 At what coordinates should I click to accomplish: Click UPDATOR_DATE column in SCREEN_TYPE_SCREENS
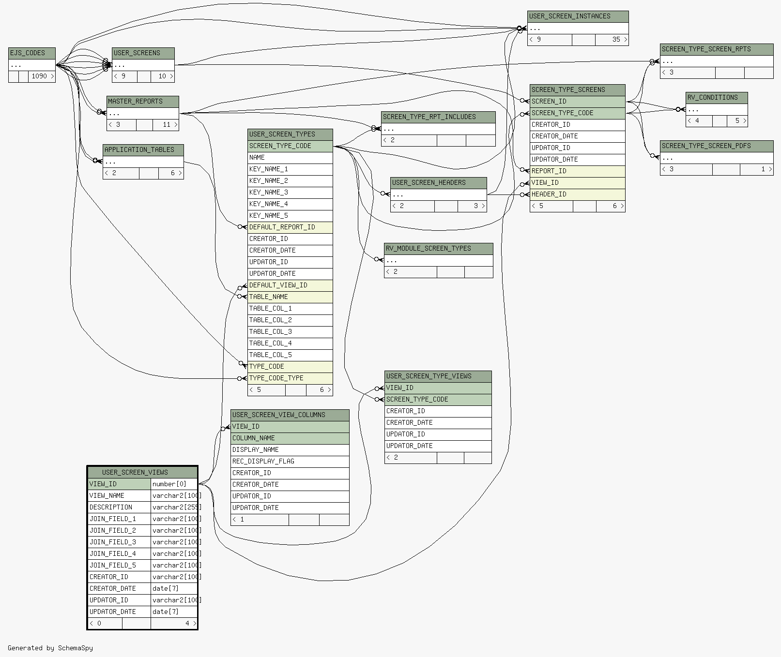coord(578,160)
